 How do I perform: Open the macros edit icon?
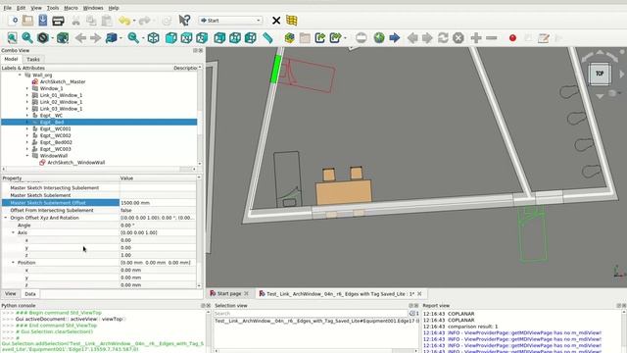544,38
